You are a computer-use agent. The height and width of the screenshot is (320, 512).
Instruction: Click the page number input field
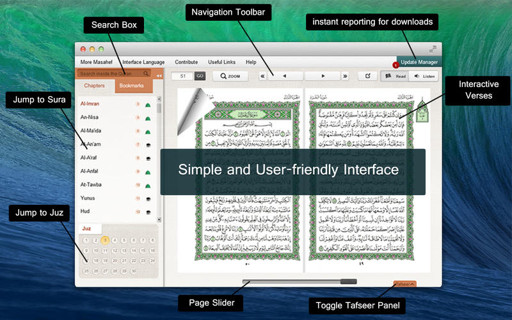[x=183, y=76]
